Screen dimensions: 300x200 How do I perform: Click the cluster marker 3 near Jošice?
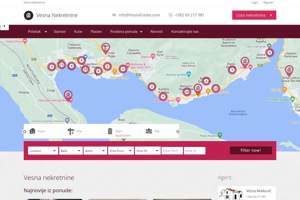(x=269, y=52)
